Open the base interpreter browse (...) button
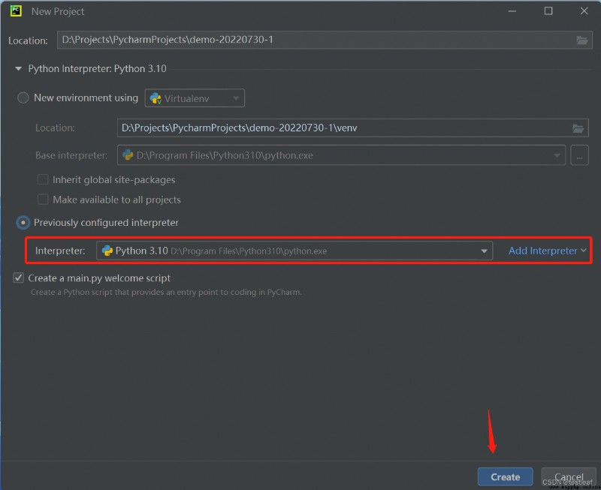The width and height of the screenshot is (601, 490). [579, 155]
